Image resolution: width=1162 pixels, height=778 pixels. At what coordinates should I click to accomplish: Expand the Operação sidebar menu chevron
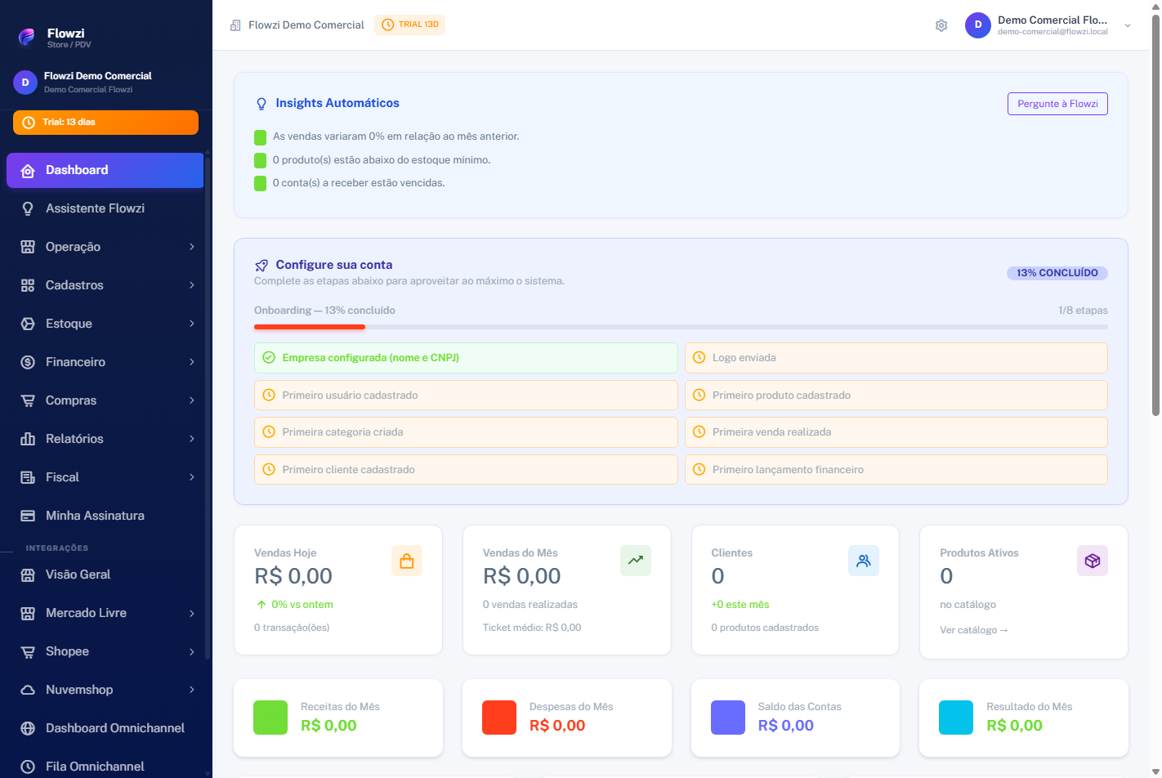point(192,247)
